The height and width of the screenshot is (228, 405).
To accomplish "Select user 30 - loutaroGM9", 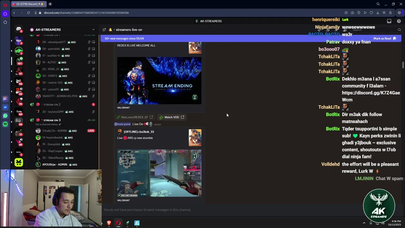I will 66,112.
